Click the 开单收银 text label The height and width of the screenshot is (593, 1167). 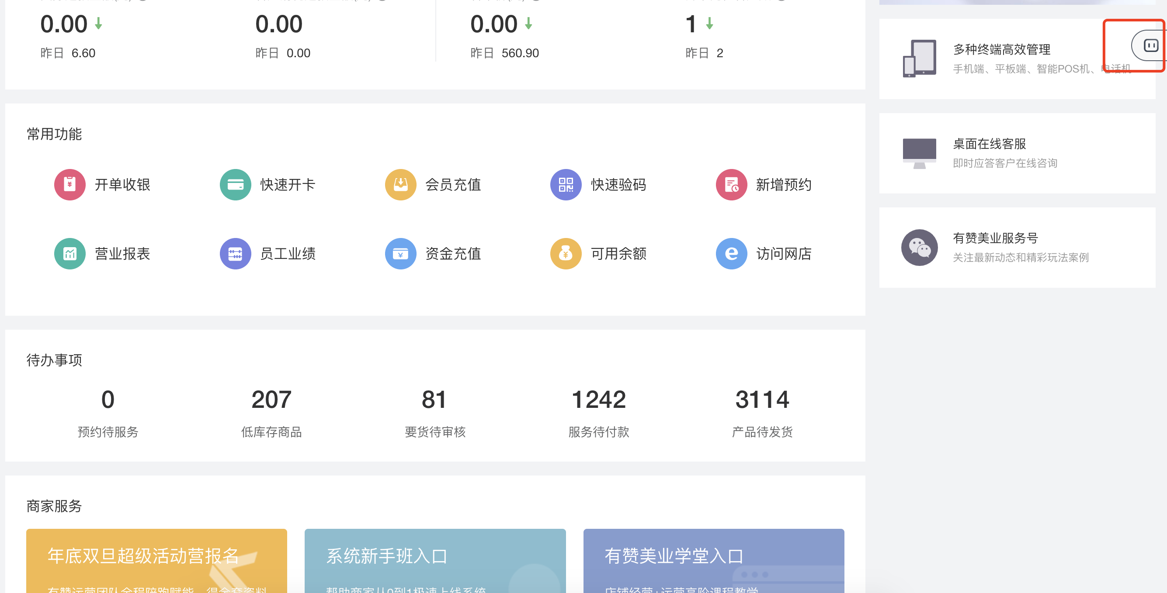tap(122, 185)
